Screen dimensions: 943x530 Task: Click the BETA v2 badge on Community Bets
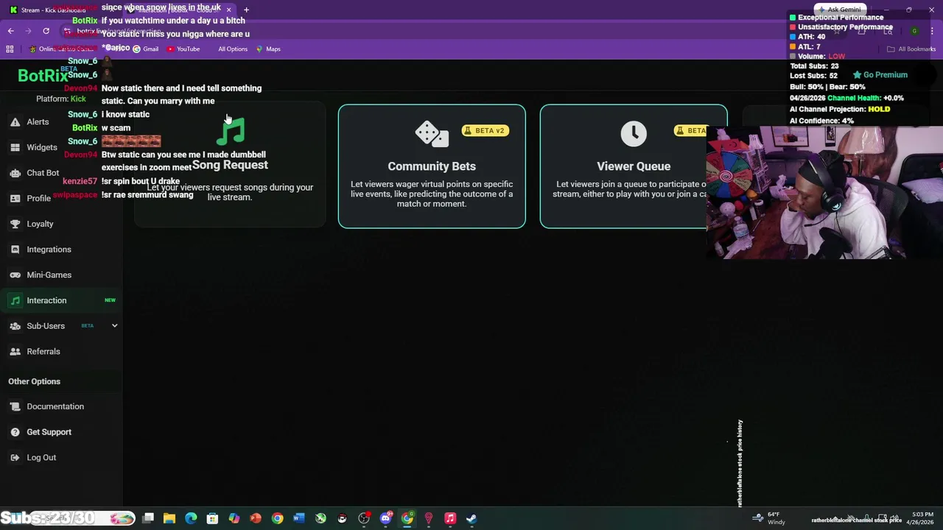point(485,131)
